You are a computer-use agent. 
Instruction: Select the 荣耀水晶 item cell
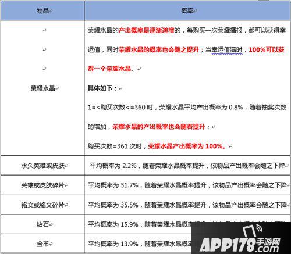coord(42,88)
